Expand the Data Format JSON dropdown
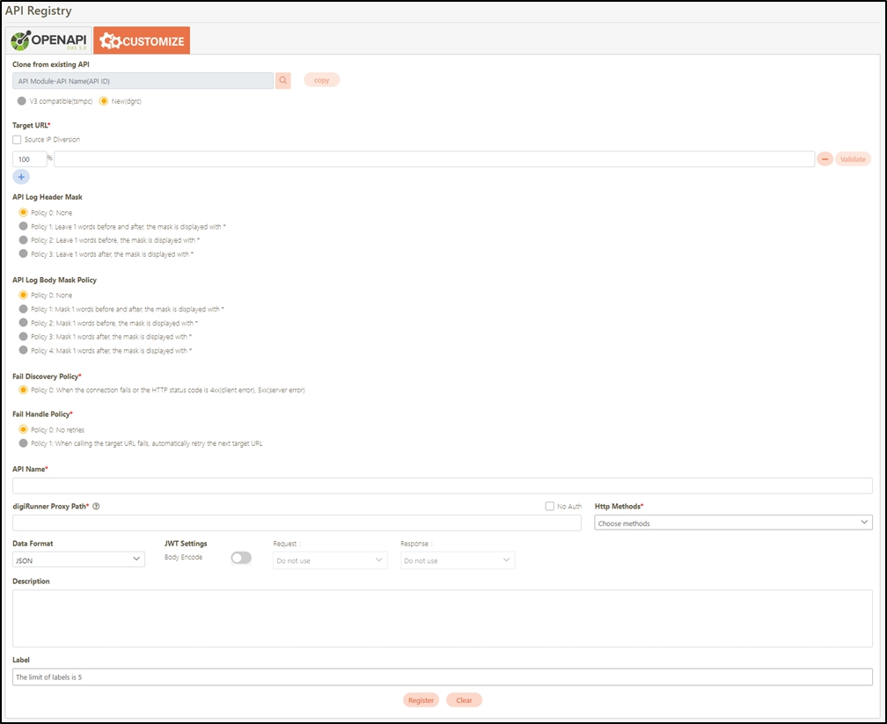Image resolution: width=887 pixels, height=724 pixels. [x=79, y=559]
